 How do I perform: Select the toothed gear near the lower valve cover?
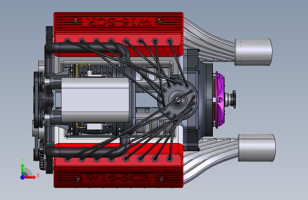tap(42, 154)
